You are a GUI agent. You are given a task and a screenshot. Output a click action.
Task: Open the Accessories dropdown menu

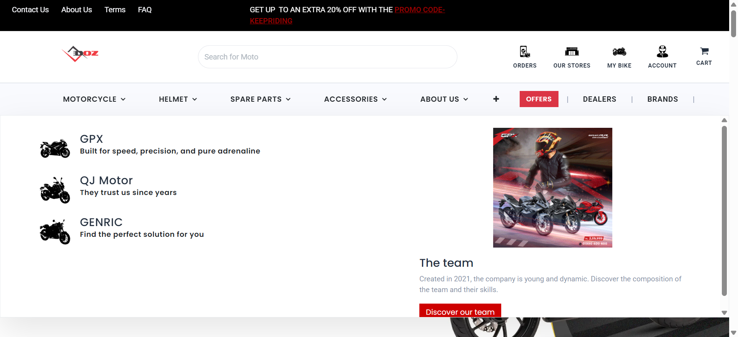coord(355,99)
